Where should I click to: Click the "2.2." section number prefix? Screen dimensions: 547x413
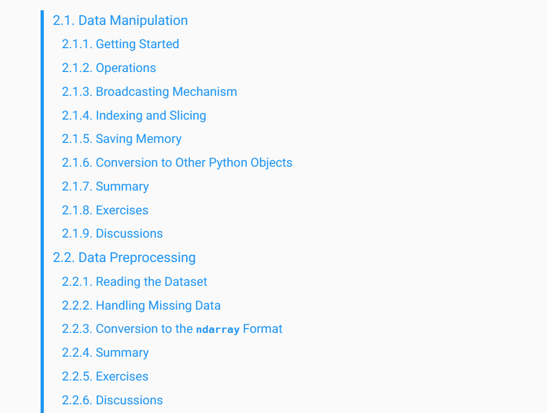click(x=63, y=258)
